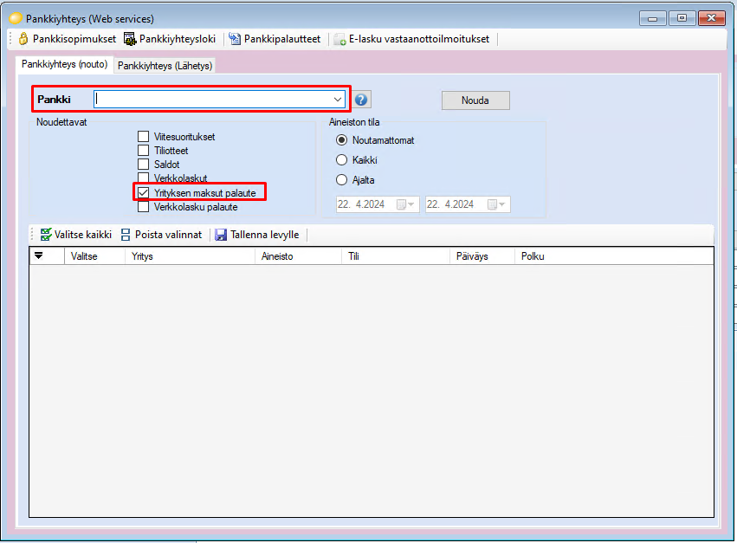Select the Pankkiyhteys (nouto) tab
Image resolution: width=737 pixels, height=543 pixels.
click(64, 64)
